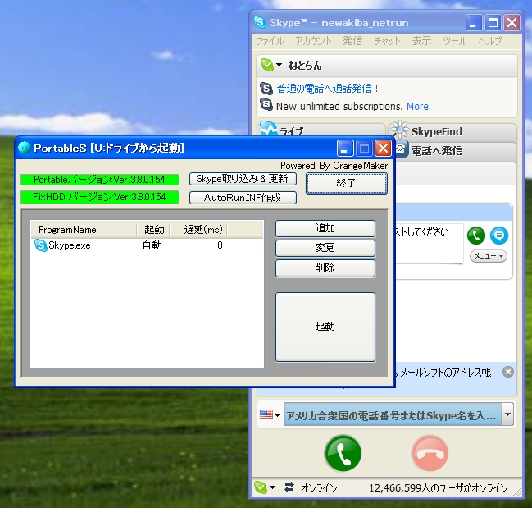Image resolution: width=532 pixels, height=508 pixels.
Task: Click the 自動 cell in Skype.exe row
Action: coord(152,245)
